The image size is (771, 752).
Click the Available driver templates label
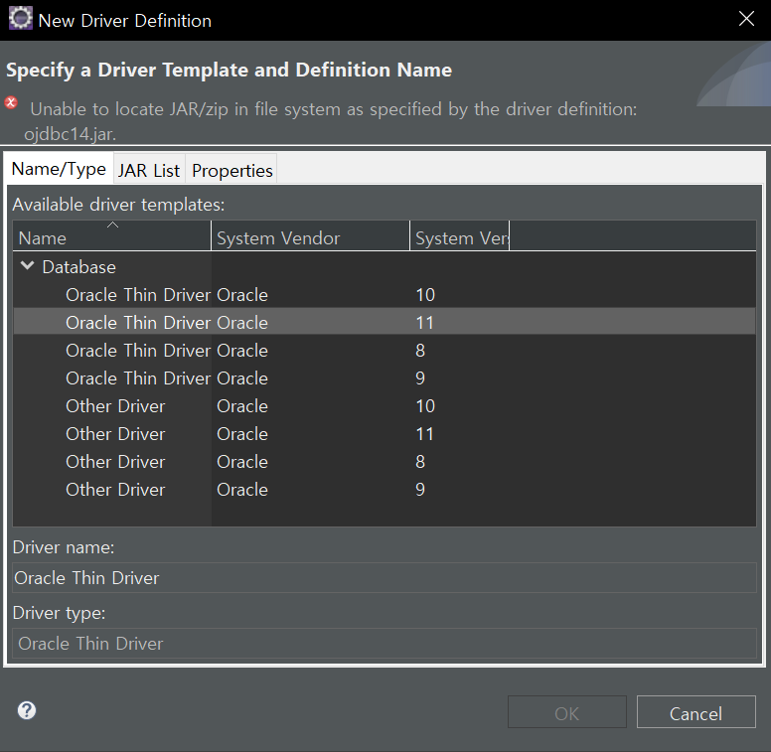tap(118, 205)
